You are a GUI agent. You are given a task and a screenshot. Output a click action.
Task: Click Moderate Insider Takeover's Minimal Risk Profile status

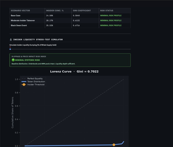click(x=111, y=21)
